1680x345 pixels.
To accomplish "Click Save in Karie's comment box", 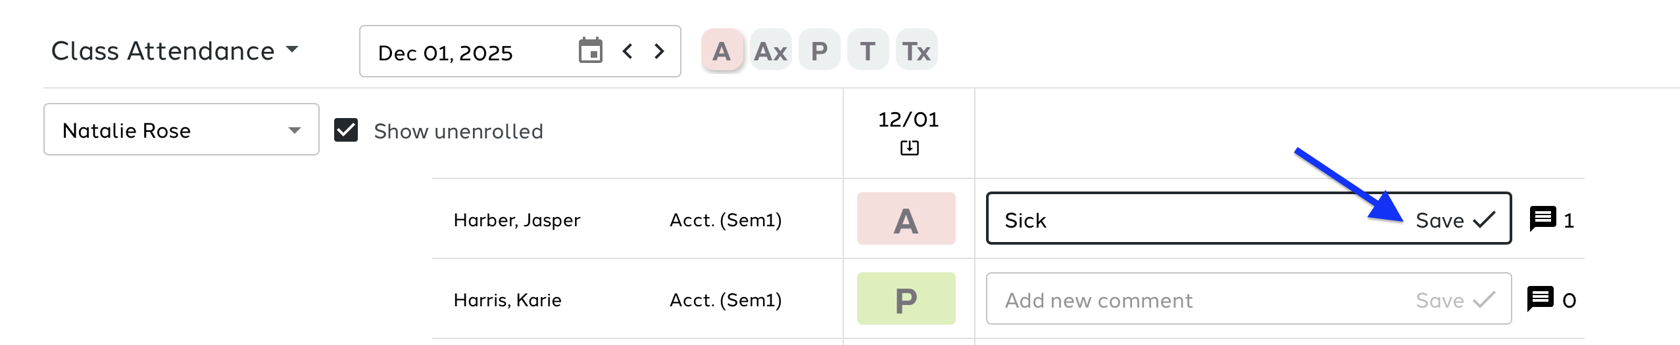I will [x=1455, y=300].
